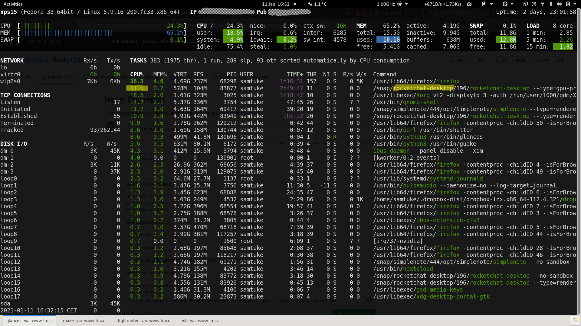Image resolution: width=581 pixels, height=326 pixels.
Task: Click the /usr/bin/glances process command
Action: pos(428,137)
